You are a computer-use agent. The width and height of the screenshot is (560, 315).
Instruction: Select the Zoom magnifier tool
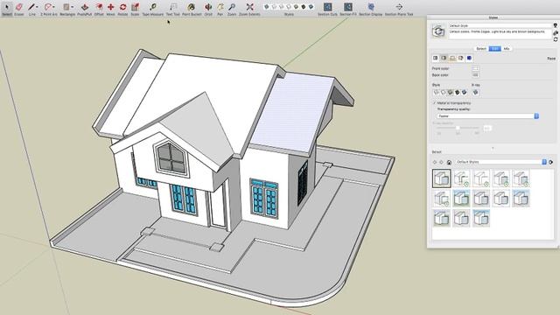click(x=232, y=7)
